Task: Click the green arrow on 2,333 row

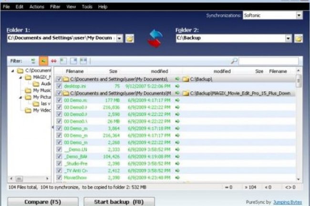Action: (177, 149)
